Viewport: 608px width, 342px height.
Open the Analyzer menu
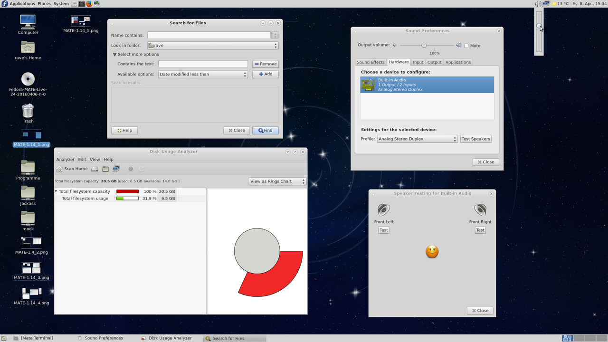65,160
